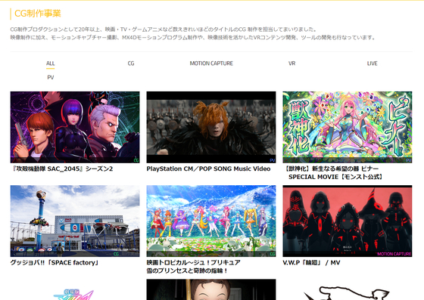Click the CG制作事業 section heading
Viewport: 424px width, 300px height.
click(38, 14)
